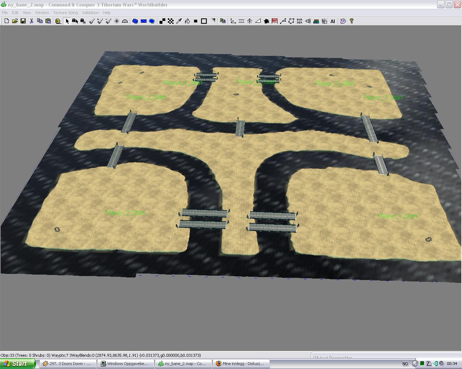Image resolution: width=462 pixels, height=369 pixels.
Task: Select the paint bucket flood fill tool
Action: pyautogui.click(x=187, y=21)
